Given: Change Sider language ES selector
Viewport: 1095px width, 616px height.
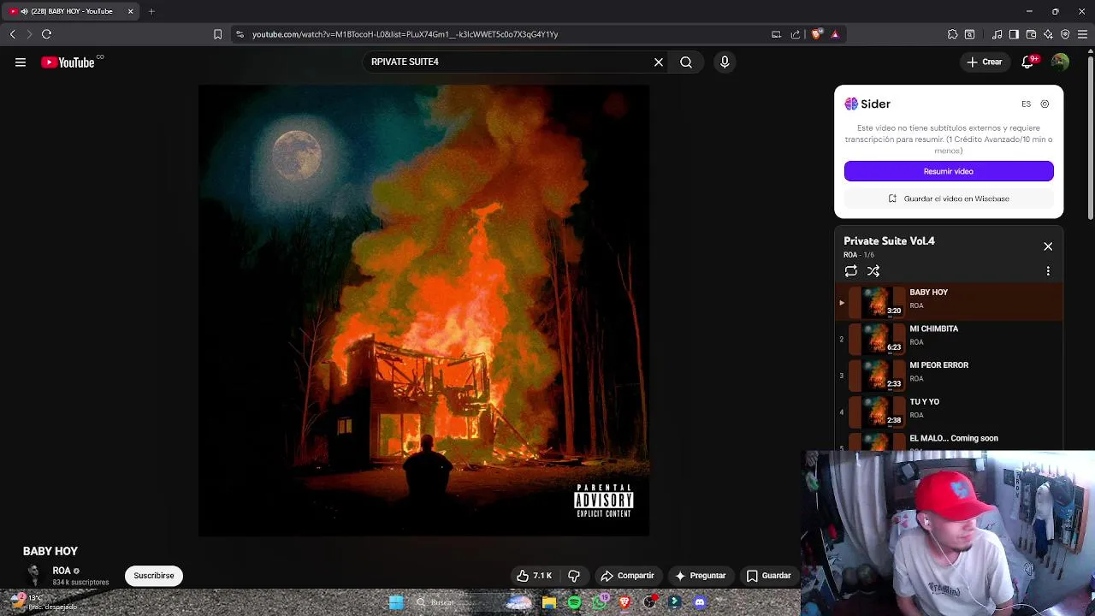Looking at the screenshot, I should pyautogui.click(x=1026, y=104).
